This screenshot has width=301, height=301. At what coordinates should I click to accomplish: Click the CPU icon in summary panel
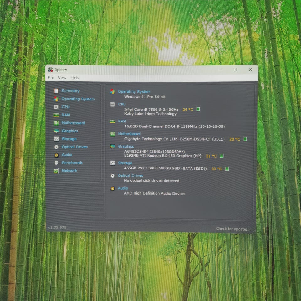(113, 105)
